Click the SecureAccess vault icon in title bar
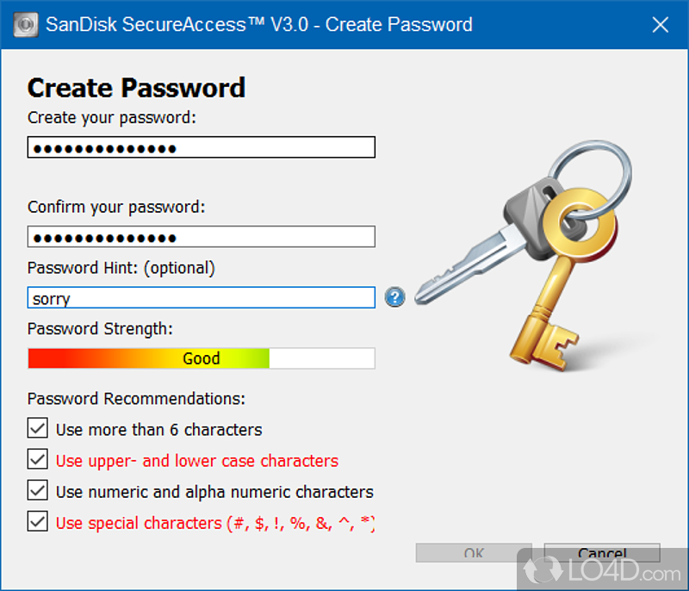Viewport: 689px width, 591px height. coord(25,24)
